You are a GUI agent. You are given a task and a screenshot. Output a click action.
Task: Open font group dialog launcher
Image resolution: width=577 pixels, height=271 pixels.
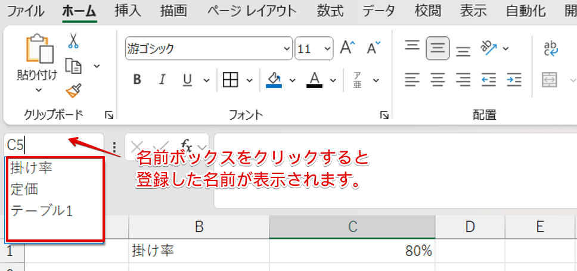click(x=384, y=116)
